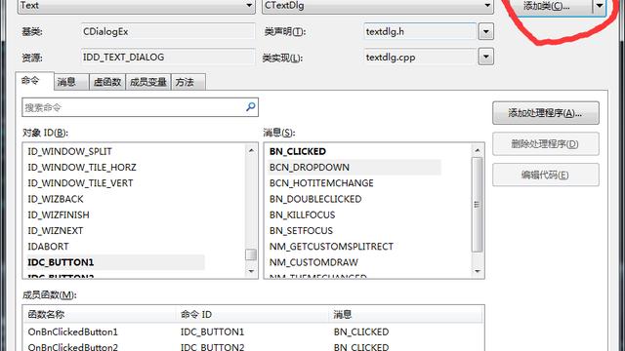Select BN_DOUBLECLICKED in the messages list
The image size is (625, 351).
[315, 199]
